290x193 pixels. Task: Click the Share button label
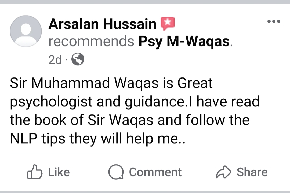pyautogui.click(x=252, y=172)
